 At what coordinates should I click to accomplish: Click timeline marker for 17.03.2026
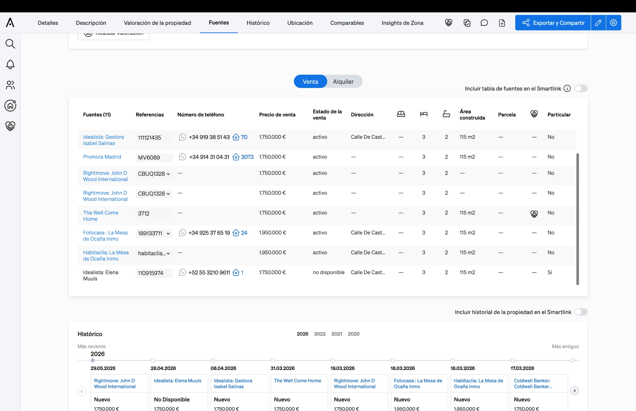point(513,360)
